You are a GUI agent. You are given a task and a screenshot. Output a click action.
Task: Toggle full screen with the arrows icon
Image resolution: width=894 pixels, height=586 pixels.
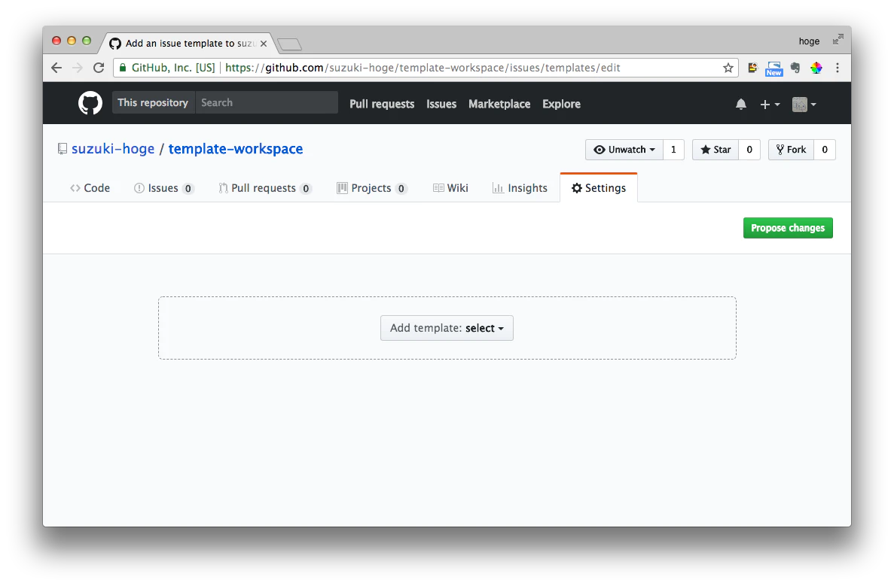[x=838, y=39]
